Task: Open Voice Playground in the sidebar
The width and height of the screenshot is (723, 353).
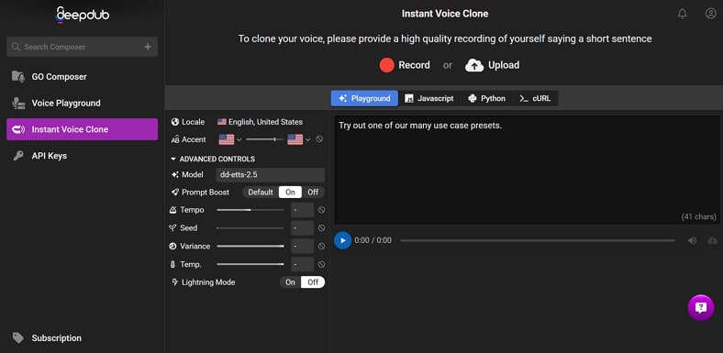Action: click(82, 103)
